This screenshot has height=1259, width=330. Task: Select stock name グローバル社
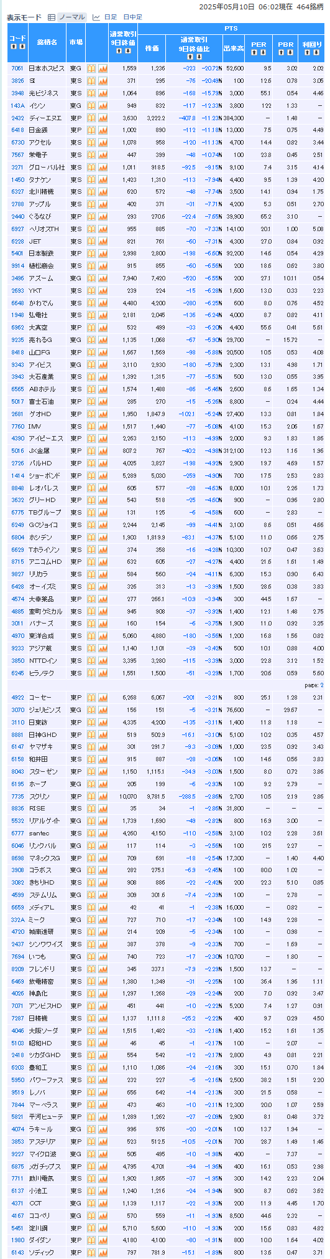(x=47, y=167)
